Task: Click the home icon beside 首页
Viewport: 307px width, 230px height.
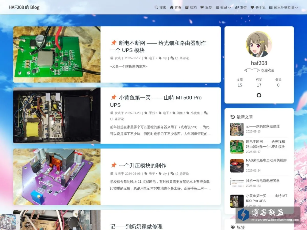Action: tap(172, 7)
